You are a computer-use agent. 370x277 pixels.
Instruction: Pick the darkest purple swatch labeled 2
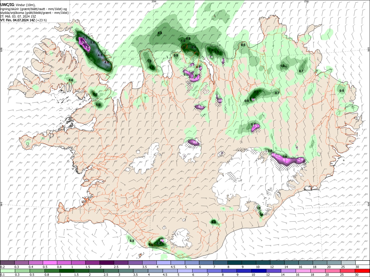tap(107, 263)
